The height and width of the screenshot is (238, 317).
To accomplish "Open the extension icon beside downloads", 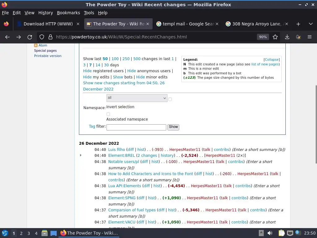I will pyautogui.click(x=298, y=37).
